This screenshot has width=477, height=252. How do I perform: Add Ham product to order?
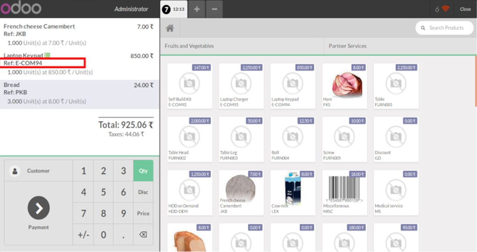(x=344, y=86)
